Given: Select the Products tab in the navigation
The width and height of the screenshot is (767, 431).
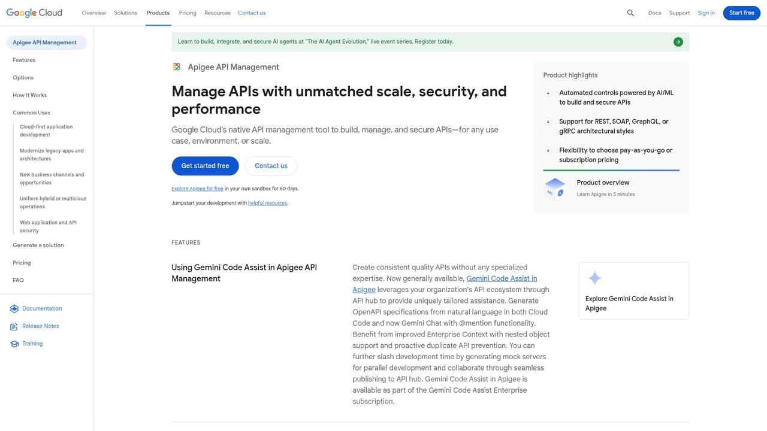Looking at the screenshot, I should tap(158, 13).
